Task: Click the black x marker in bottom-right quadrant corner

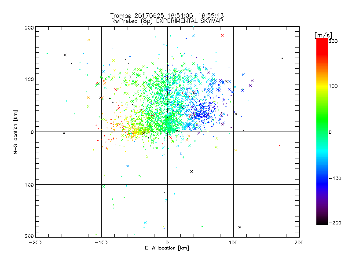Action: click(x=240, y=227)
